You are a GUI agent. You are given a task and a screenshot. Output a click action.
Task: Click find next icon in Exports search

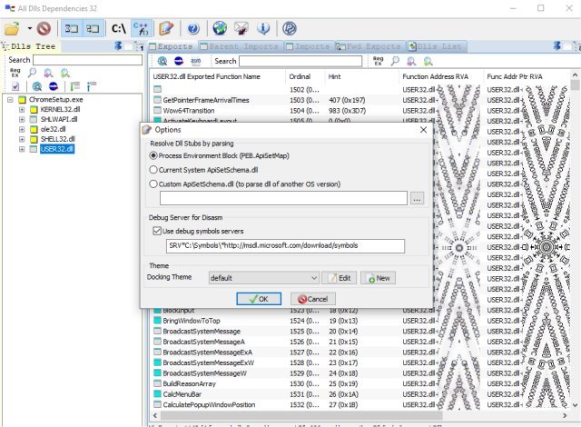point(428,61)
